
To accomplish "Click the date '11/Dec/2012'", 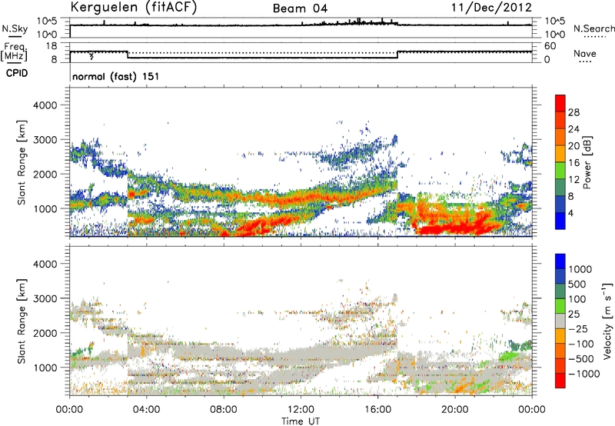I will pos(491,8).
